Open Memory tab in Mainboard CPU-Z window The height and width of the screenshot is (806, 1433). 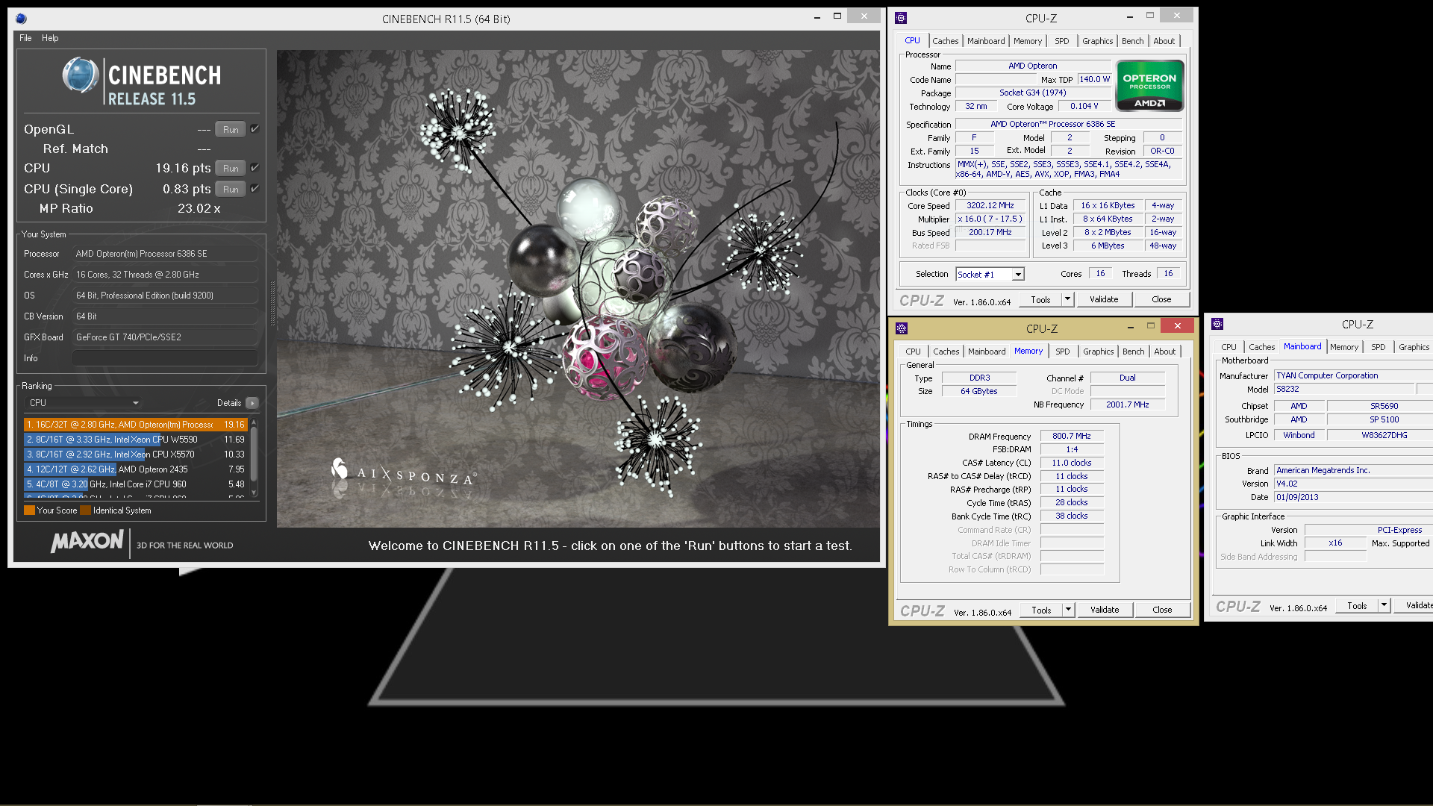coord(1343,347)
